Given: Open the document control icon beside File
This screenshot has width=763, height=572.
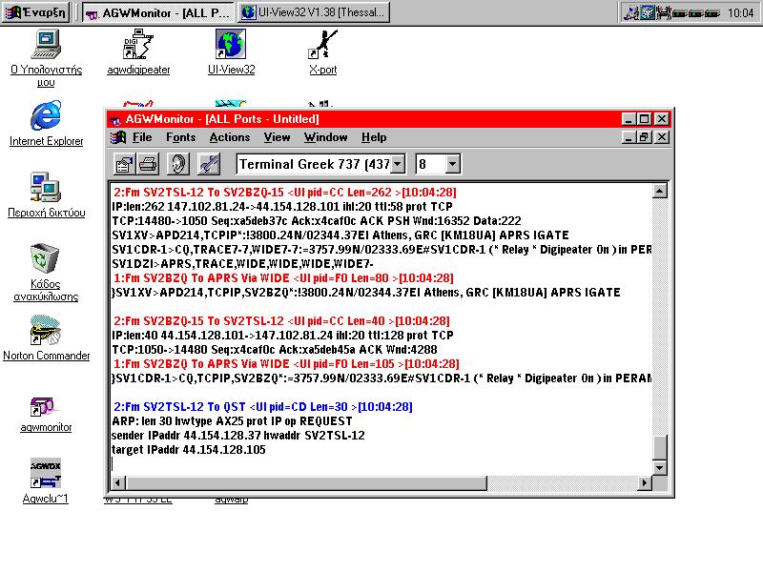Looking at the screenshot, I should 118,137.
